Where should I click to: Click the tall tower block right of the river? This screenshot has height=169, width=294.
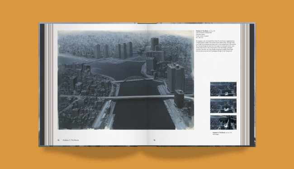pyautogui.click(x=175, y=77)
